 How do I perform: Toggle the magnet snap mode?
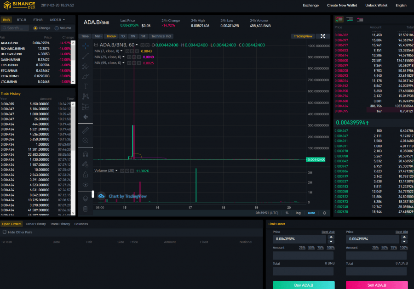click(x=85, y=154)
